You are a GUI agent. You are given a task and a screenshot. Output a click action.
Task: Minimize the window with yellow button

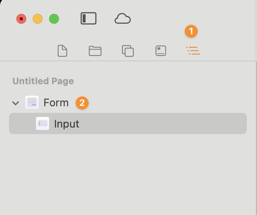click(x=38, y=19)
